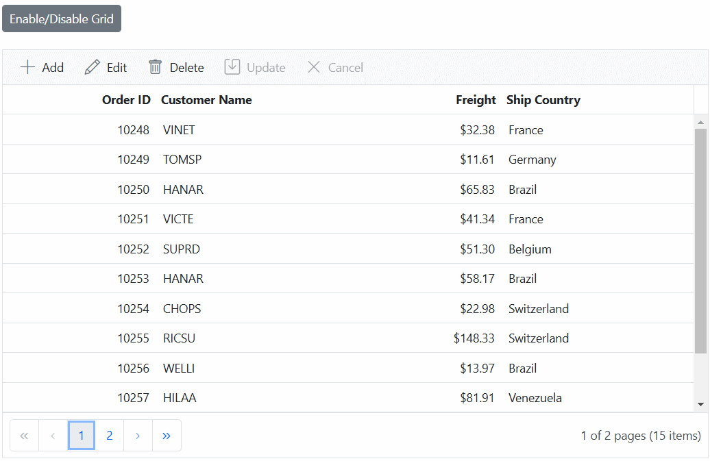
Task: Select page 1 in pager
Action: tap(82, 436)
